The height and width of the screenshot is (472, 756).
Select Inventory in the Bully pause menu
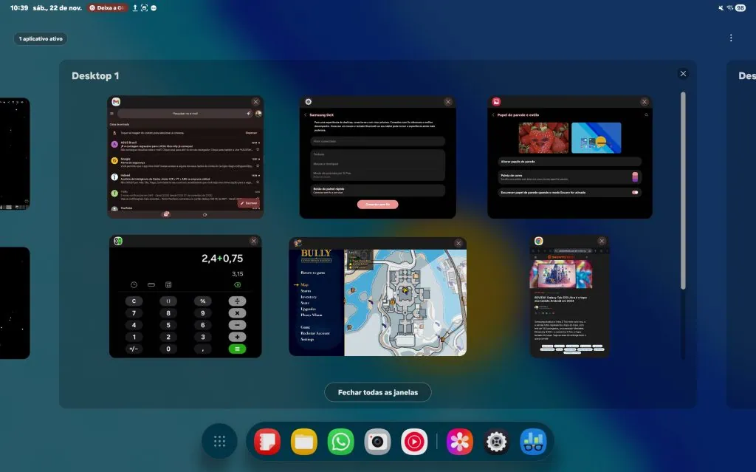(309, 297)
